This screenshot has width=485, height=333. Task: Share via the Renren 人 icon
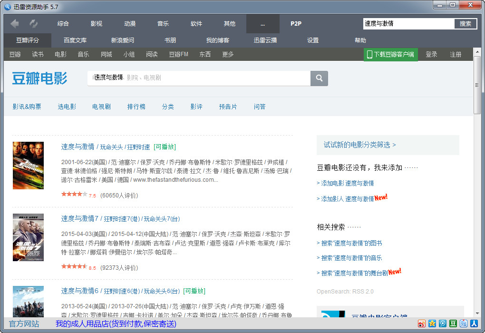(x=474, y=323)
